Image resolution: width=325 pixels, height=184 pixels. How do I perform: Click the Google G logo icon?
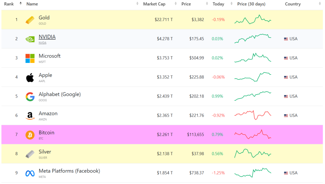pyautogui.click(x=30, y=97)
